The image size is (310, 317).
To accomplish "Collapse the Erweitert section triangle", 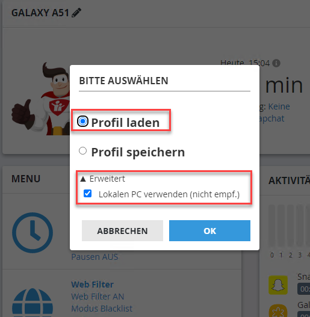I will click(83, 179).
